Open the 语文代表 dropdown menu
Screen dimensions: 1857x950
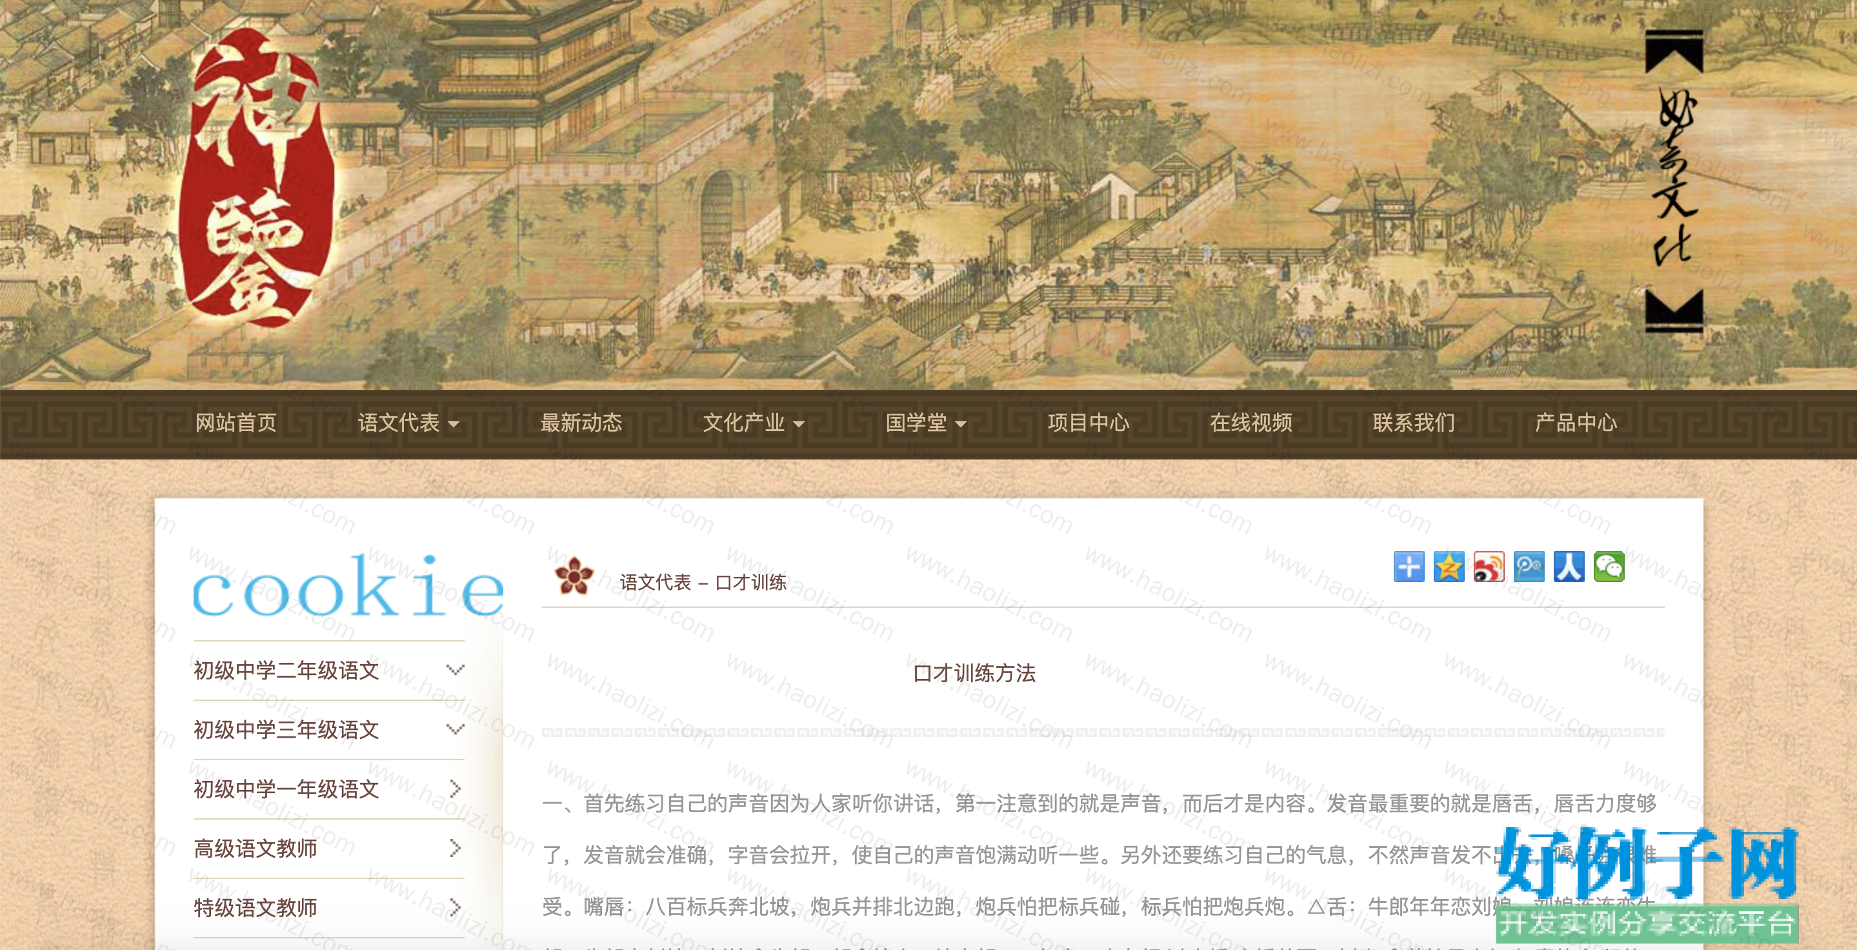[x=408, y=422]
